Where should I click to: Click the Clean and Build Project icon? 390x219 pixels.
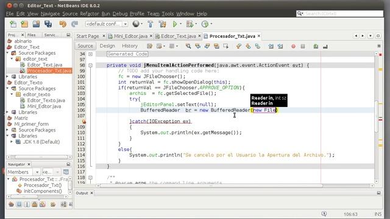[x=163, y=24]
